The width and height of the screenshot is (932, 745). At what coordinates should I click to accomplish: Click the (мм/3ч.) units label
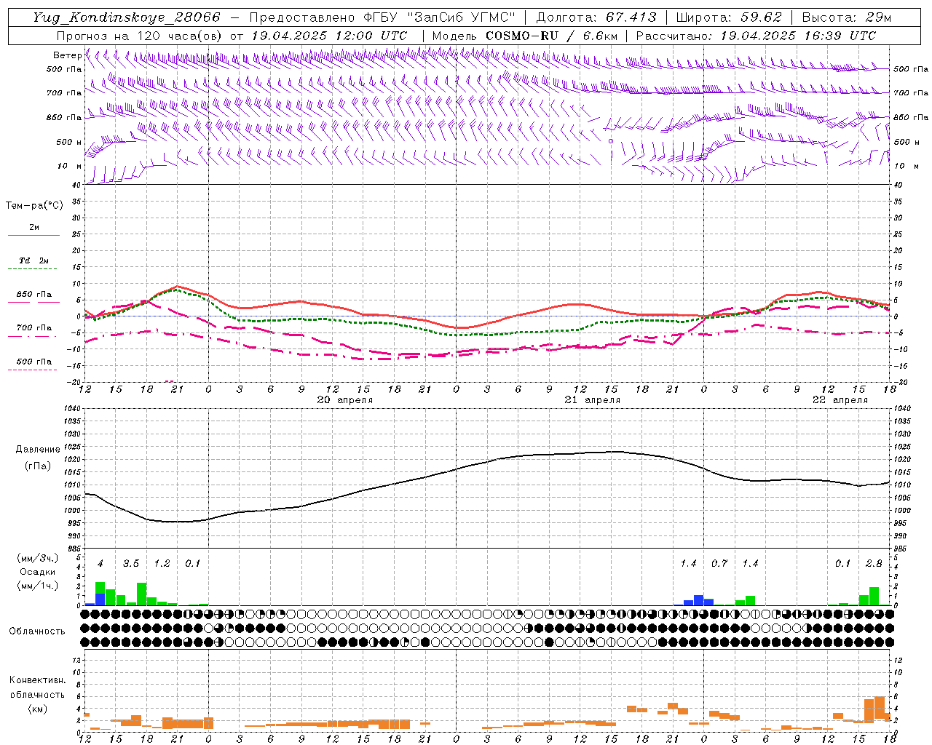[37, 558]
